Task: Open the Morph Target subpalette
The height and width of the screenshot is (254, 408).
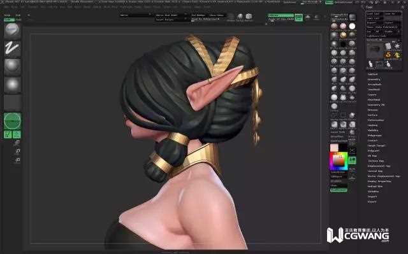Action: 376,146
